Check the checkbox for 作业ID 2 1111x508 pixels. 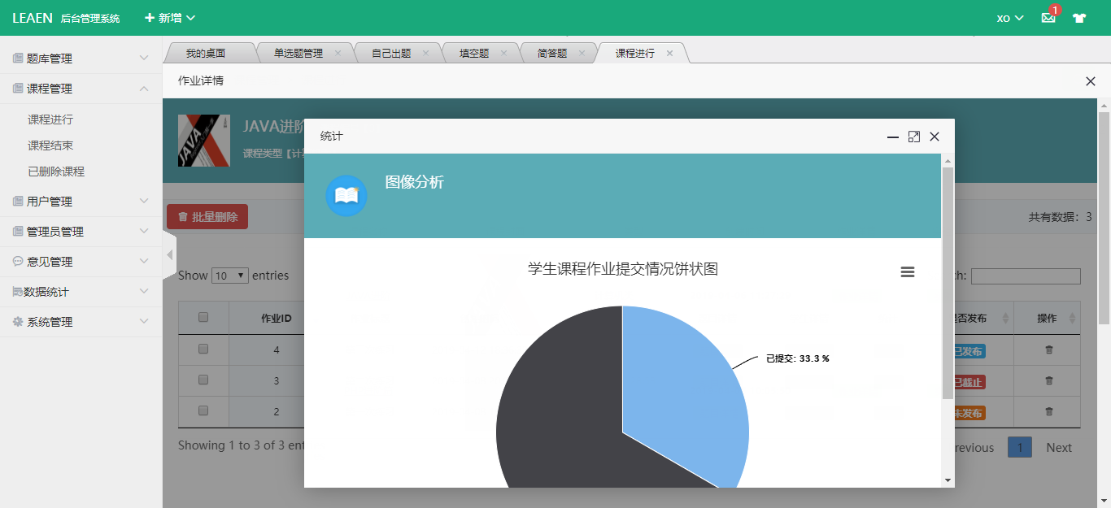tap(203, 410)
